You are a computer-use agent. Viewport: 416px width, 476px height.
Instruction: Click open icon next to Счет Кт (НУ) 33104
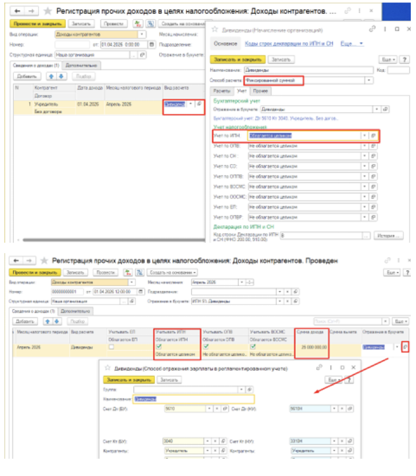pos(352,440)
